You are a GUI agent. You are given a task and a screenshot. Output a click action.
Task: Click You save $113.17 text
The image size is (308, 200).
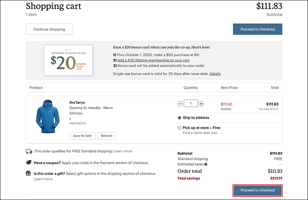point(269,109)
